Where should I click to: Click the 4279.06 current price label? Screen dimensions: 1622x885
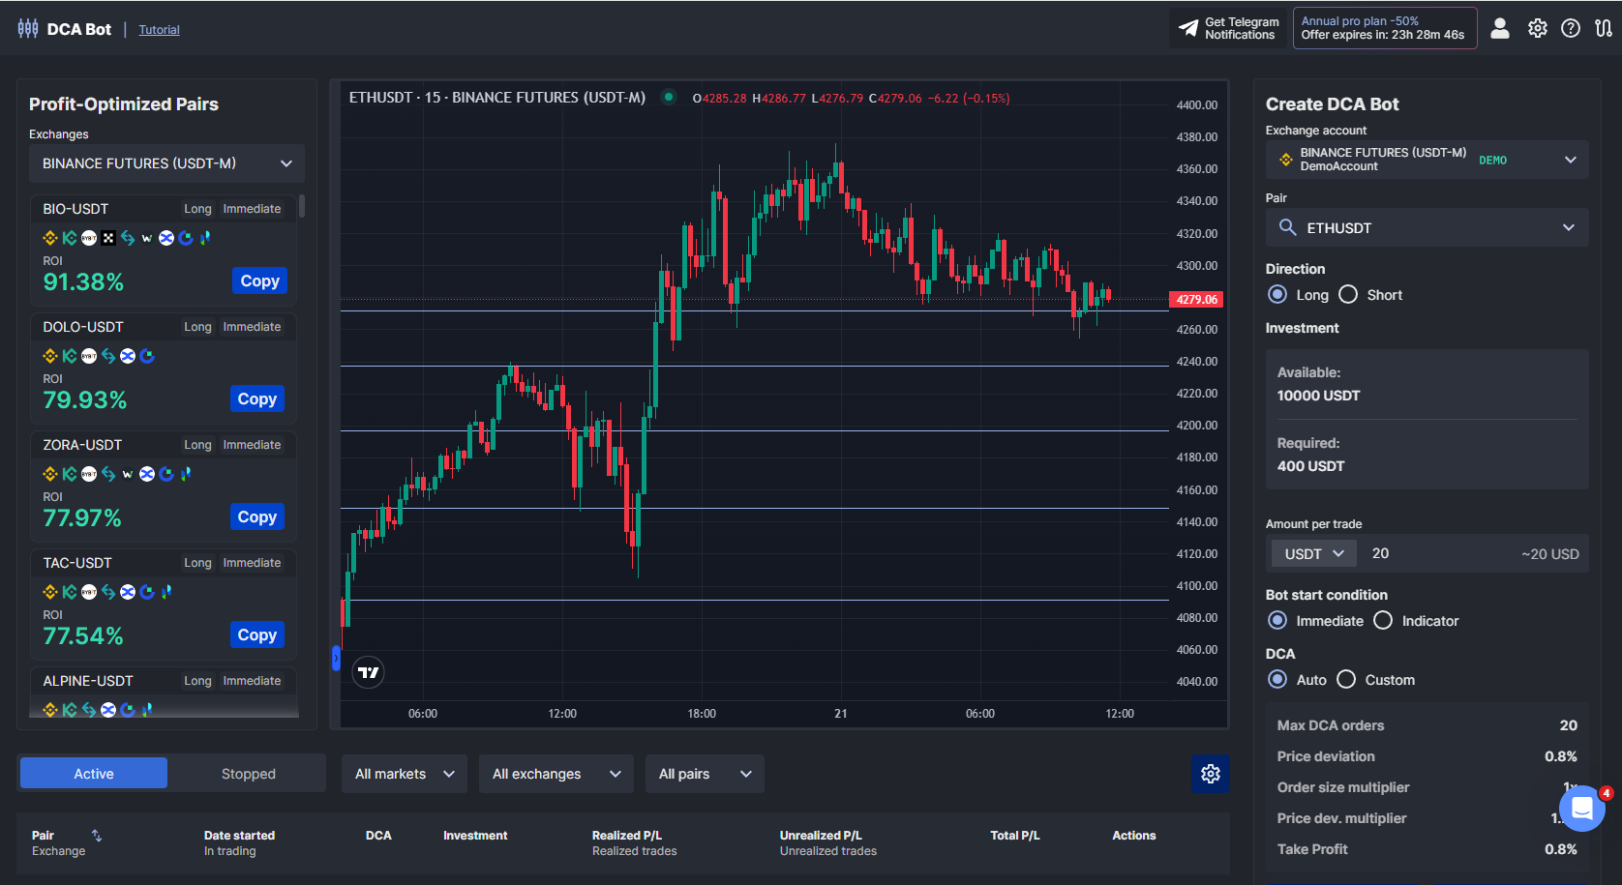pos(1197,300)
